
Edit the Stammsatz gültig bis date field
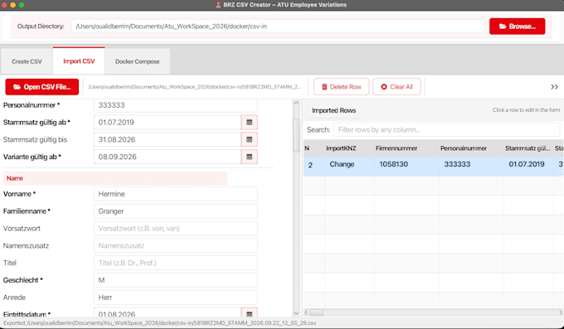tap(168, 139)
